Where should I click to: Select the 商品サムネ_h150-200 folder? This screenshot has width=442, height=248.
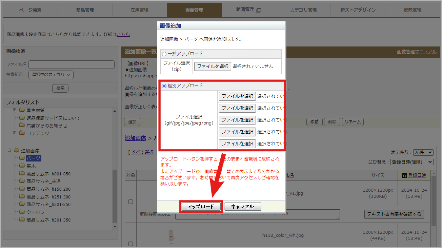48,189
